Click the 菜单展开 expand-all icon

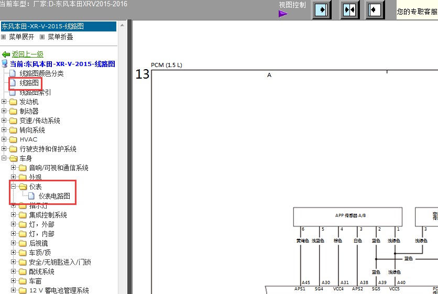(4, 37)
